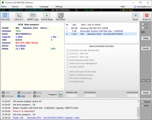Viewport: 152px width, 120px height.
Task: Click the Features value Non ATA, HDD, Virtual
Action: pos(27,43)
